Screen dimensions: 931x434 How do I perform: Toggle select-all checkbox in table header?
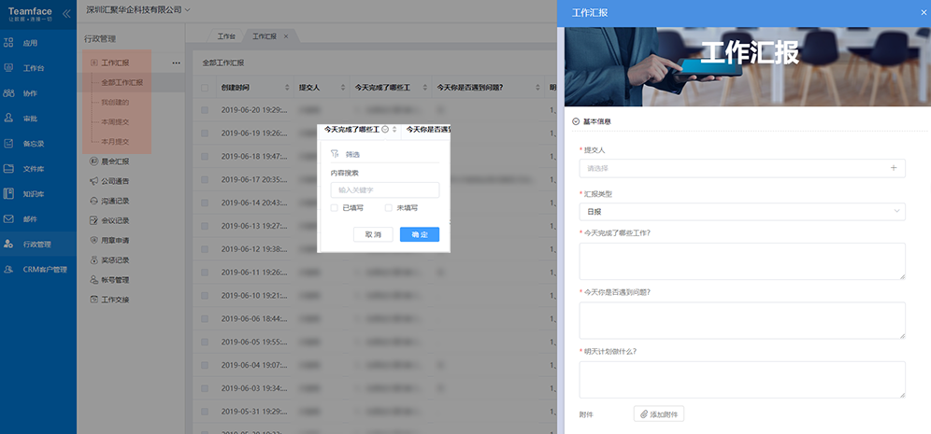205,88
